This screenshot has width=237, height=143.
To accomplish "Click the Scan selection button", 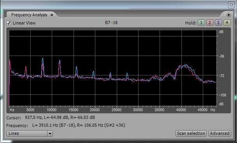I will click(x=191, y=133).
